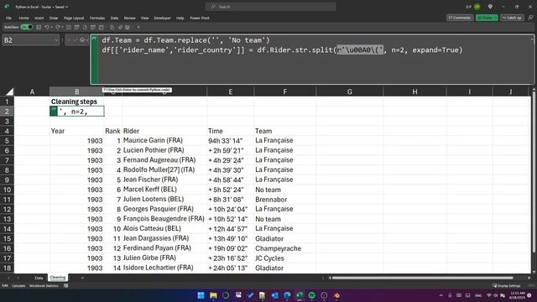Open Microsoft Edge from taskbar
Viewport: 537px width, 302px height.
coord(287,295)
